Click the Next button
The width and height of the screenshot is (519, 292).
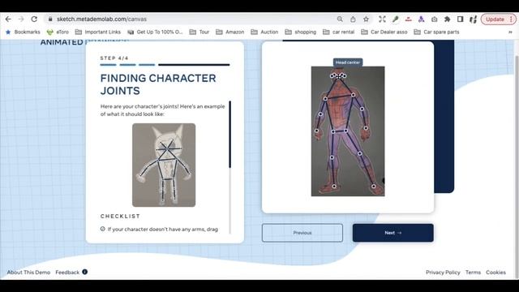pos(392,233)
